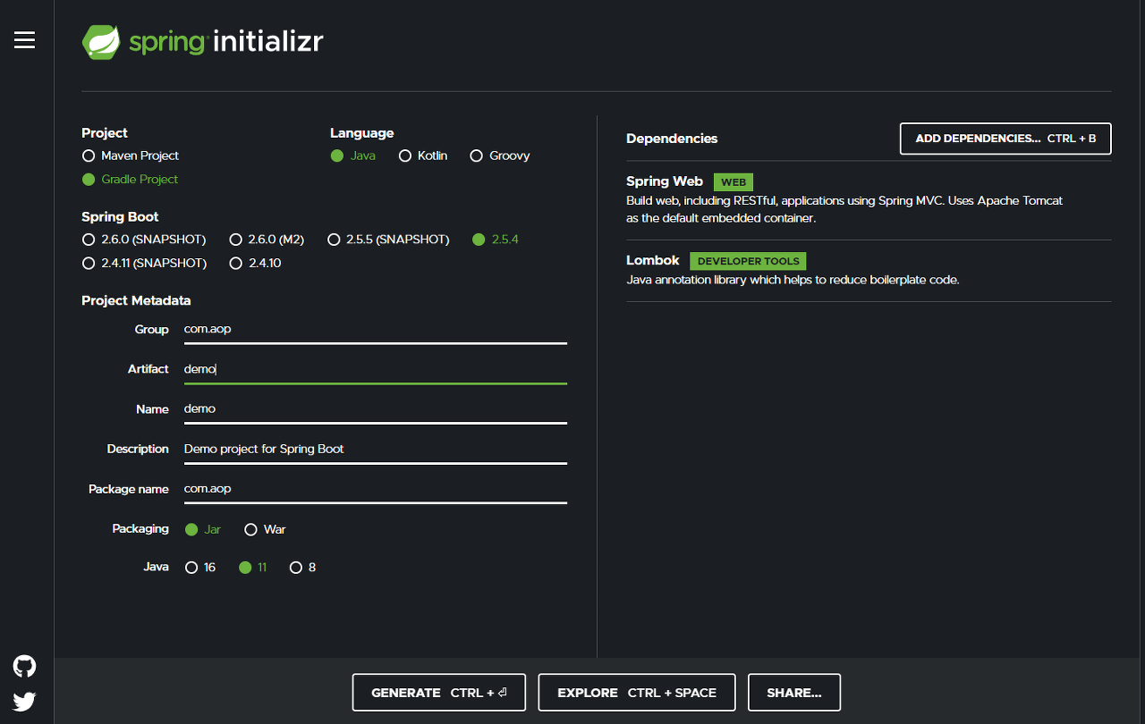Click the Spring Web description text
Viewport: 1145px width, 724px height.
pyautogui.click(x=844, y=209)
